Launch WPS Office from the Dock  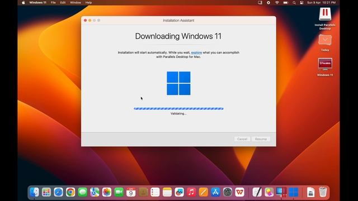tap(240, 192)
